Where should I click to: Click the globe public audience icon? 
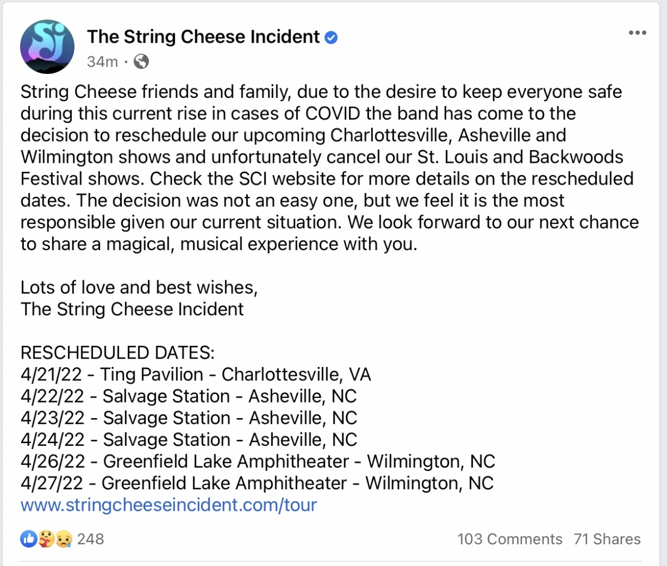(x=141, y=62)
